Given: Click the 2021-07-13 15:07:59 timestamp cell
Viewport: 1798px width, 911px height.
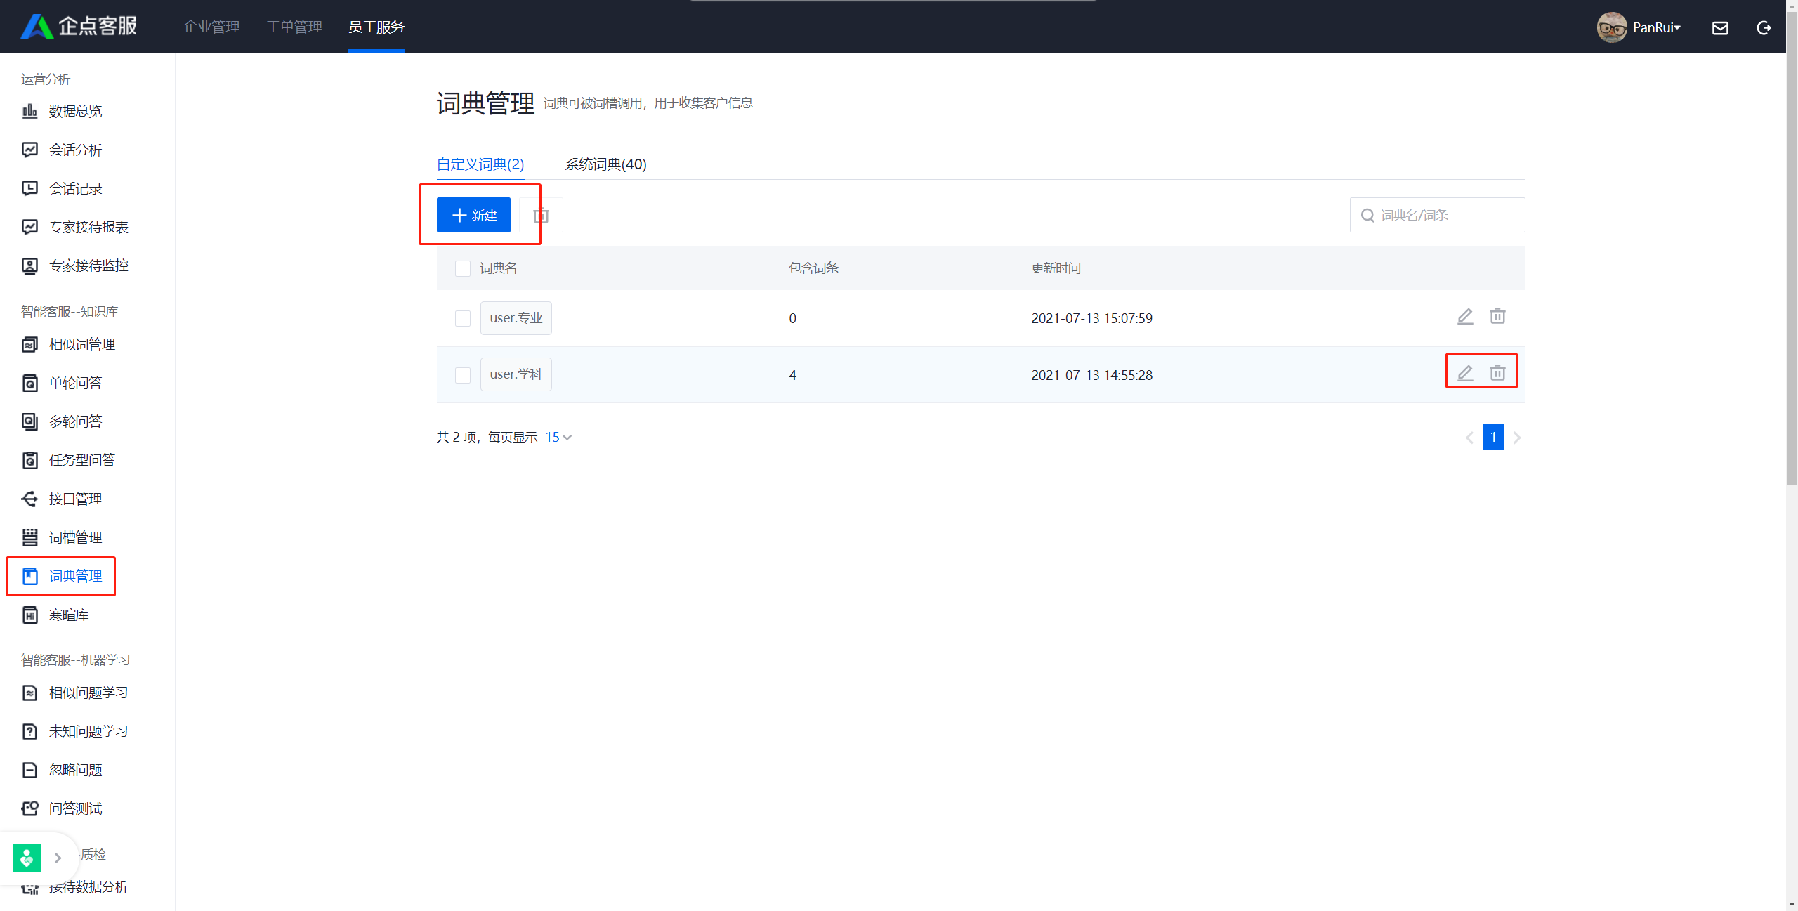Looking at the screenshot, I should pos(1091,318).
